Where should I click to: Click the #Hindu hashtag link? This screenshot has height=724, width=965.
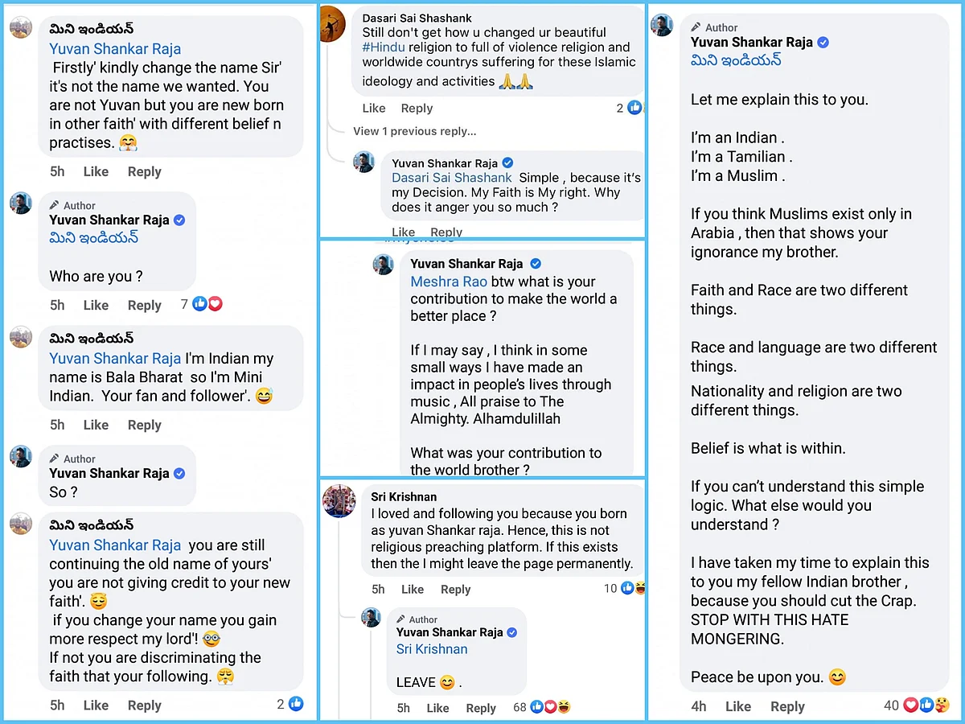tap(384, 47)
